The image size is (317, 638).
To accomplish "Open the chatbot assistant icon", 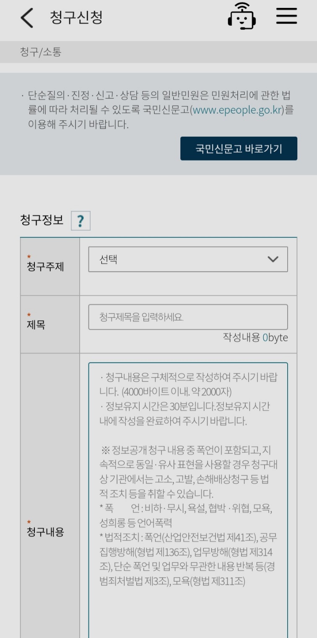I will [x=242, y=17].
